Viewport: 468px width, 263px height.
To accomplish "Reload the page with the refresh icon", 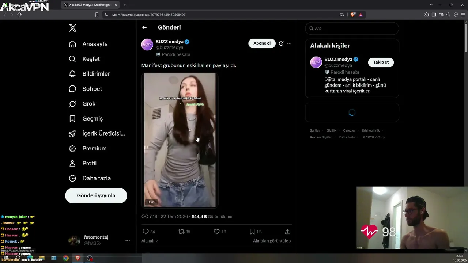I will tap(19, 15).
